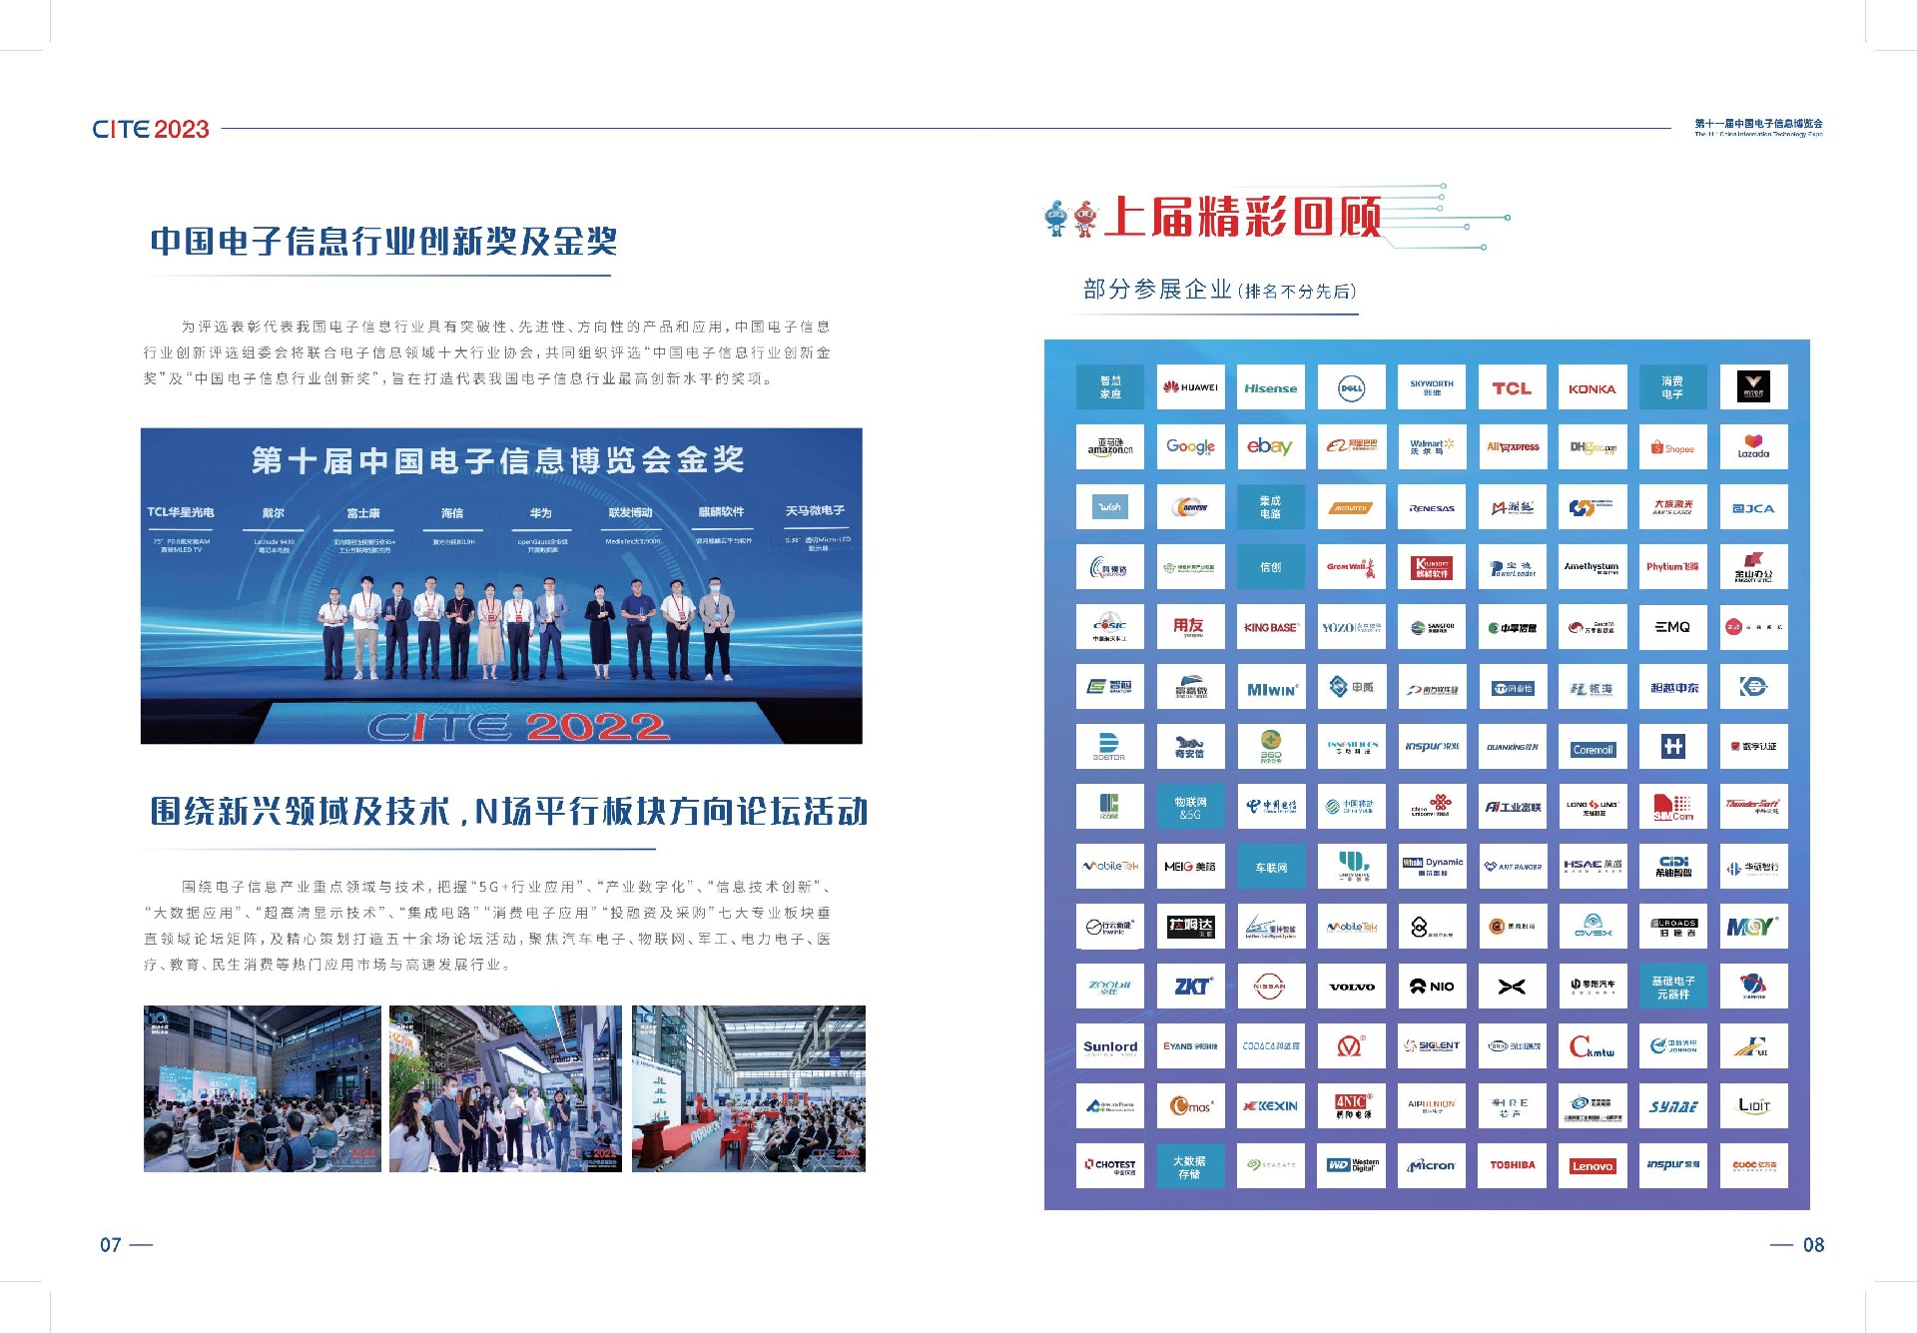
Task: Click page number 08
Action: pyautogui.click(x=1813, y=1245)
